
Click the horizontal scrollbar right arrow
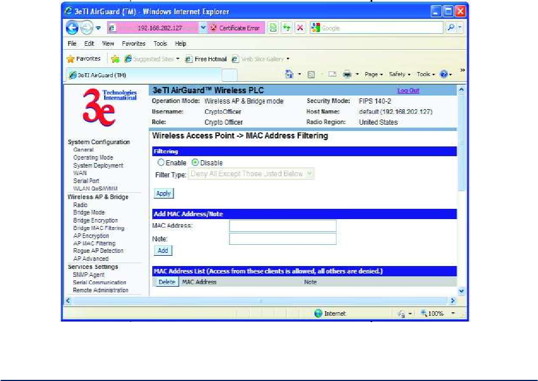(453, 301)
